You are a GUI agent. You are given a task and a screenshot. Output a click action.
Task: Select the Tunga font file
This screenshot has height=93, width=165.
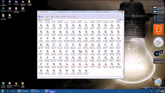(x=67, y=53)
